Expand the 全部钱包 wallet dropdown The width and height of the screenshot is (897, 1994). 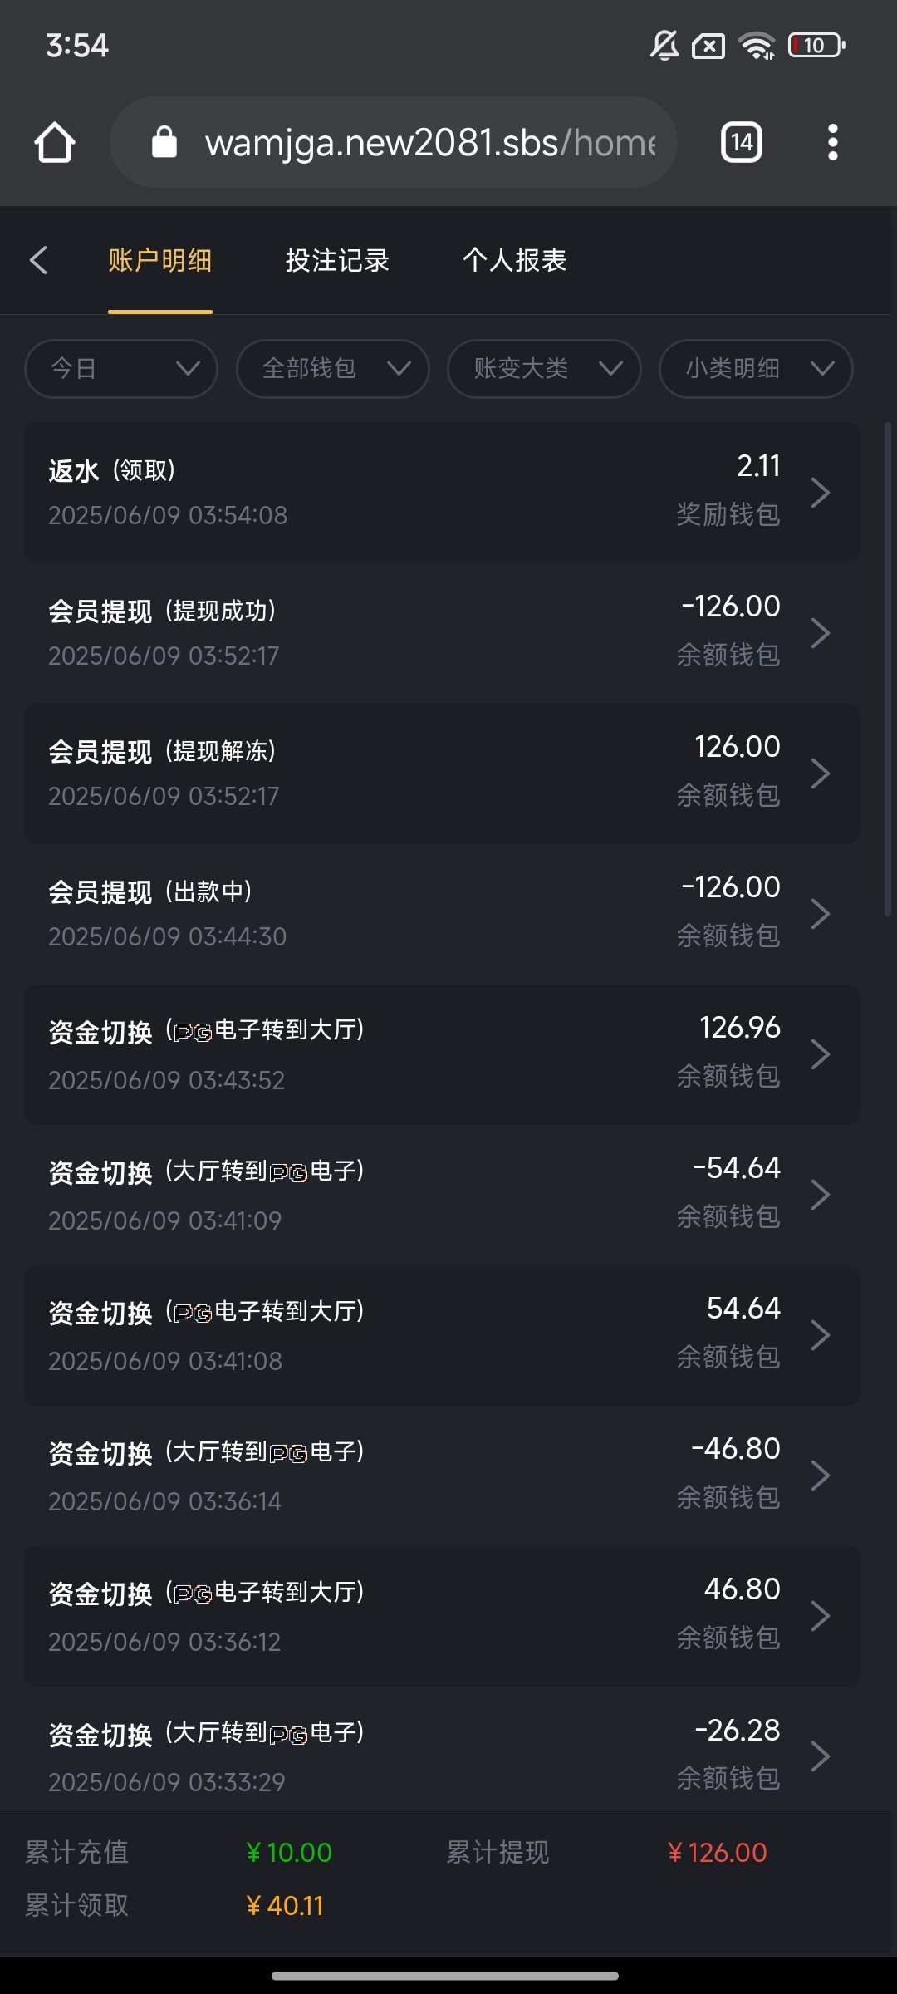point(333,369)
